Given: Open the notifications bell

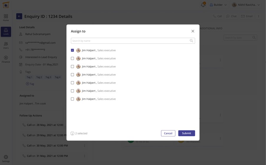Looking at the screenshot, I should coord(203,5).
